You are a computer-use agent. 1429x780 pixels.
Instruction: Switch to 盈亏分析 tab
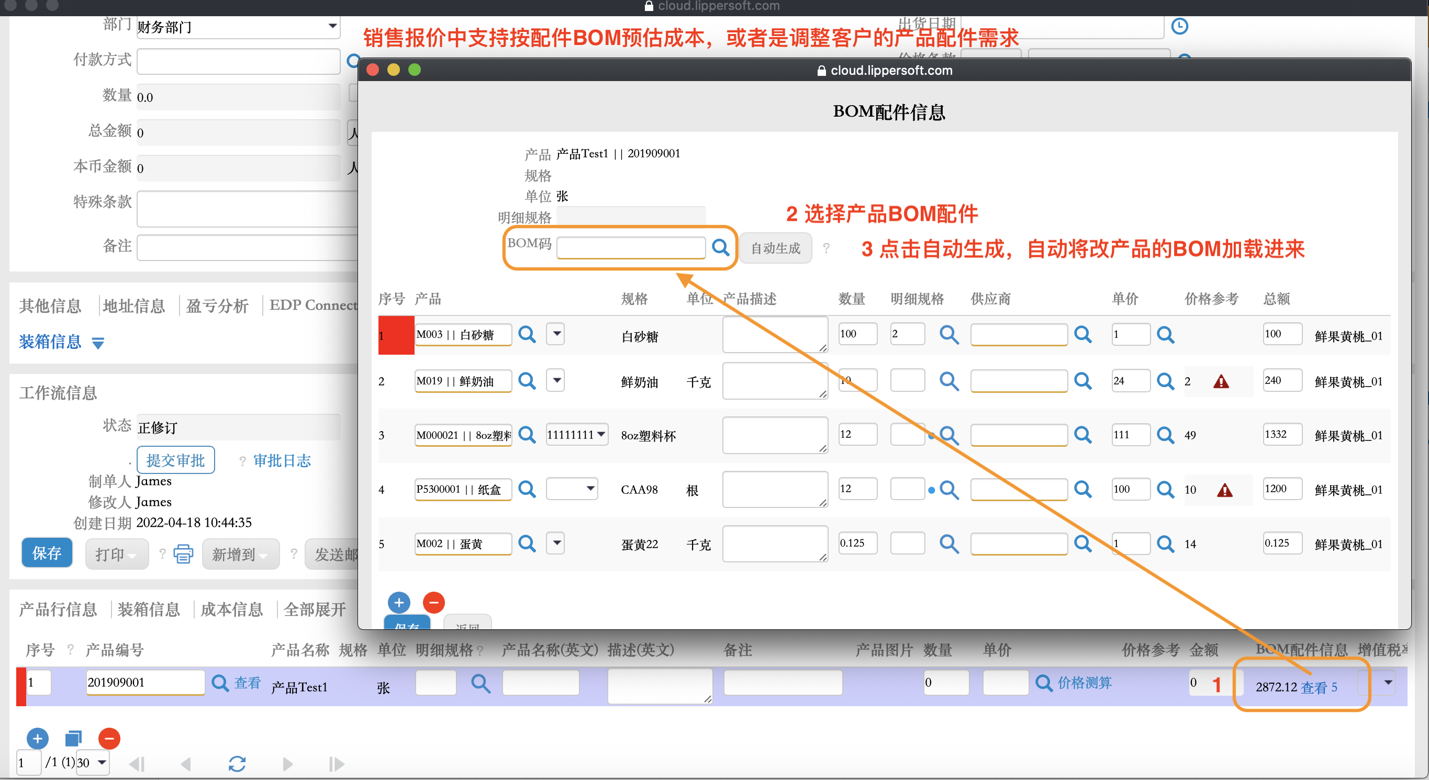coord(217,306)
